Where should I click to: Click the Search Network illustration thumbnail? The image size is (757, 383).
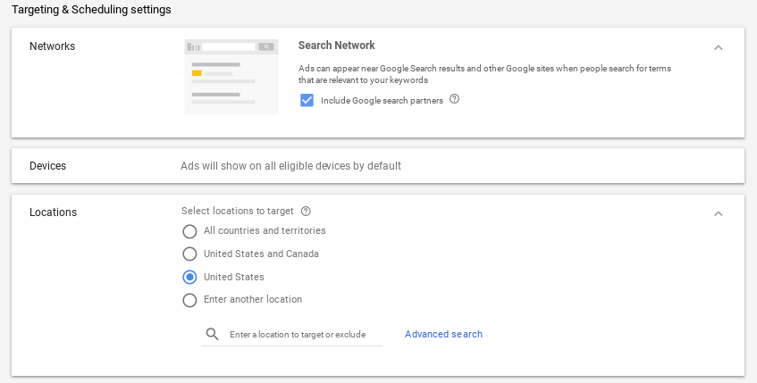[231, 76]
